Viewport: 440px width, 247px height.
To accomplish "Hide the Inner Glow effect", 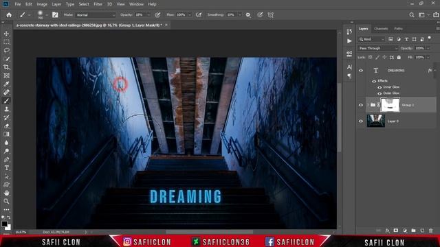I will [379, 87].
